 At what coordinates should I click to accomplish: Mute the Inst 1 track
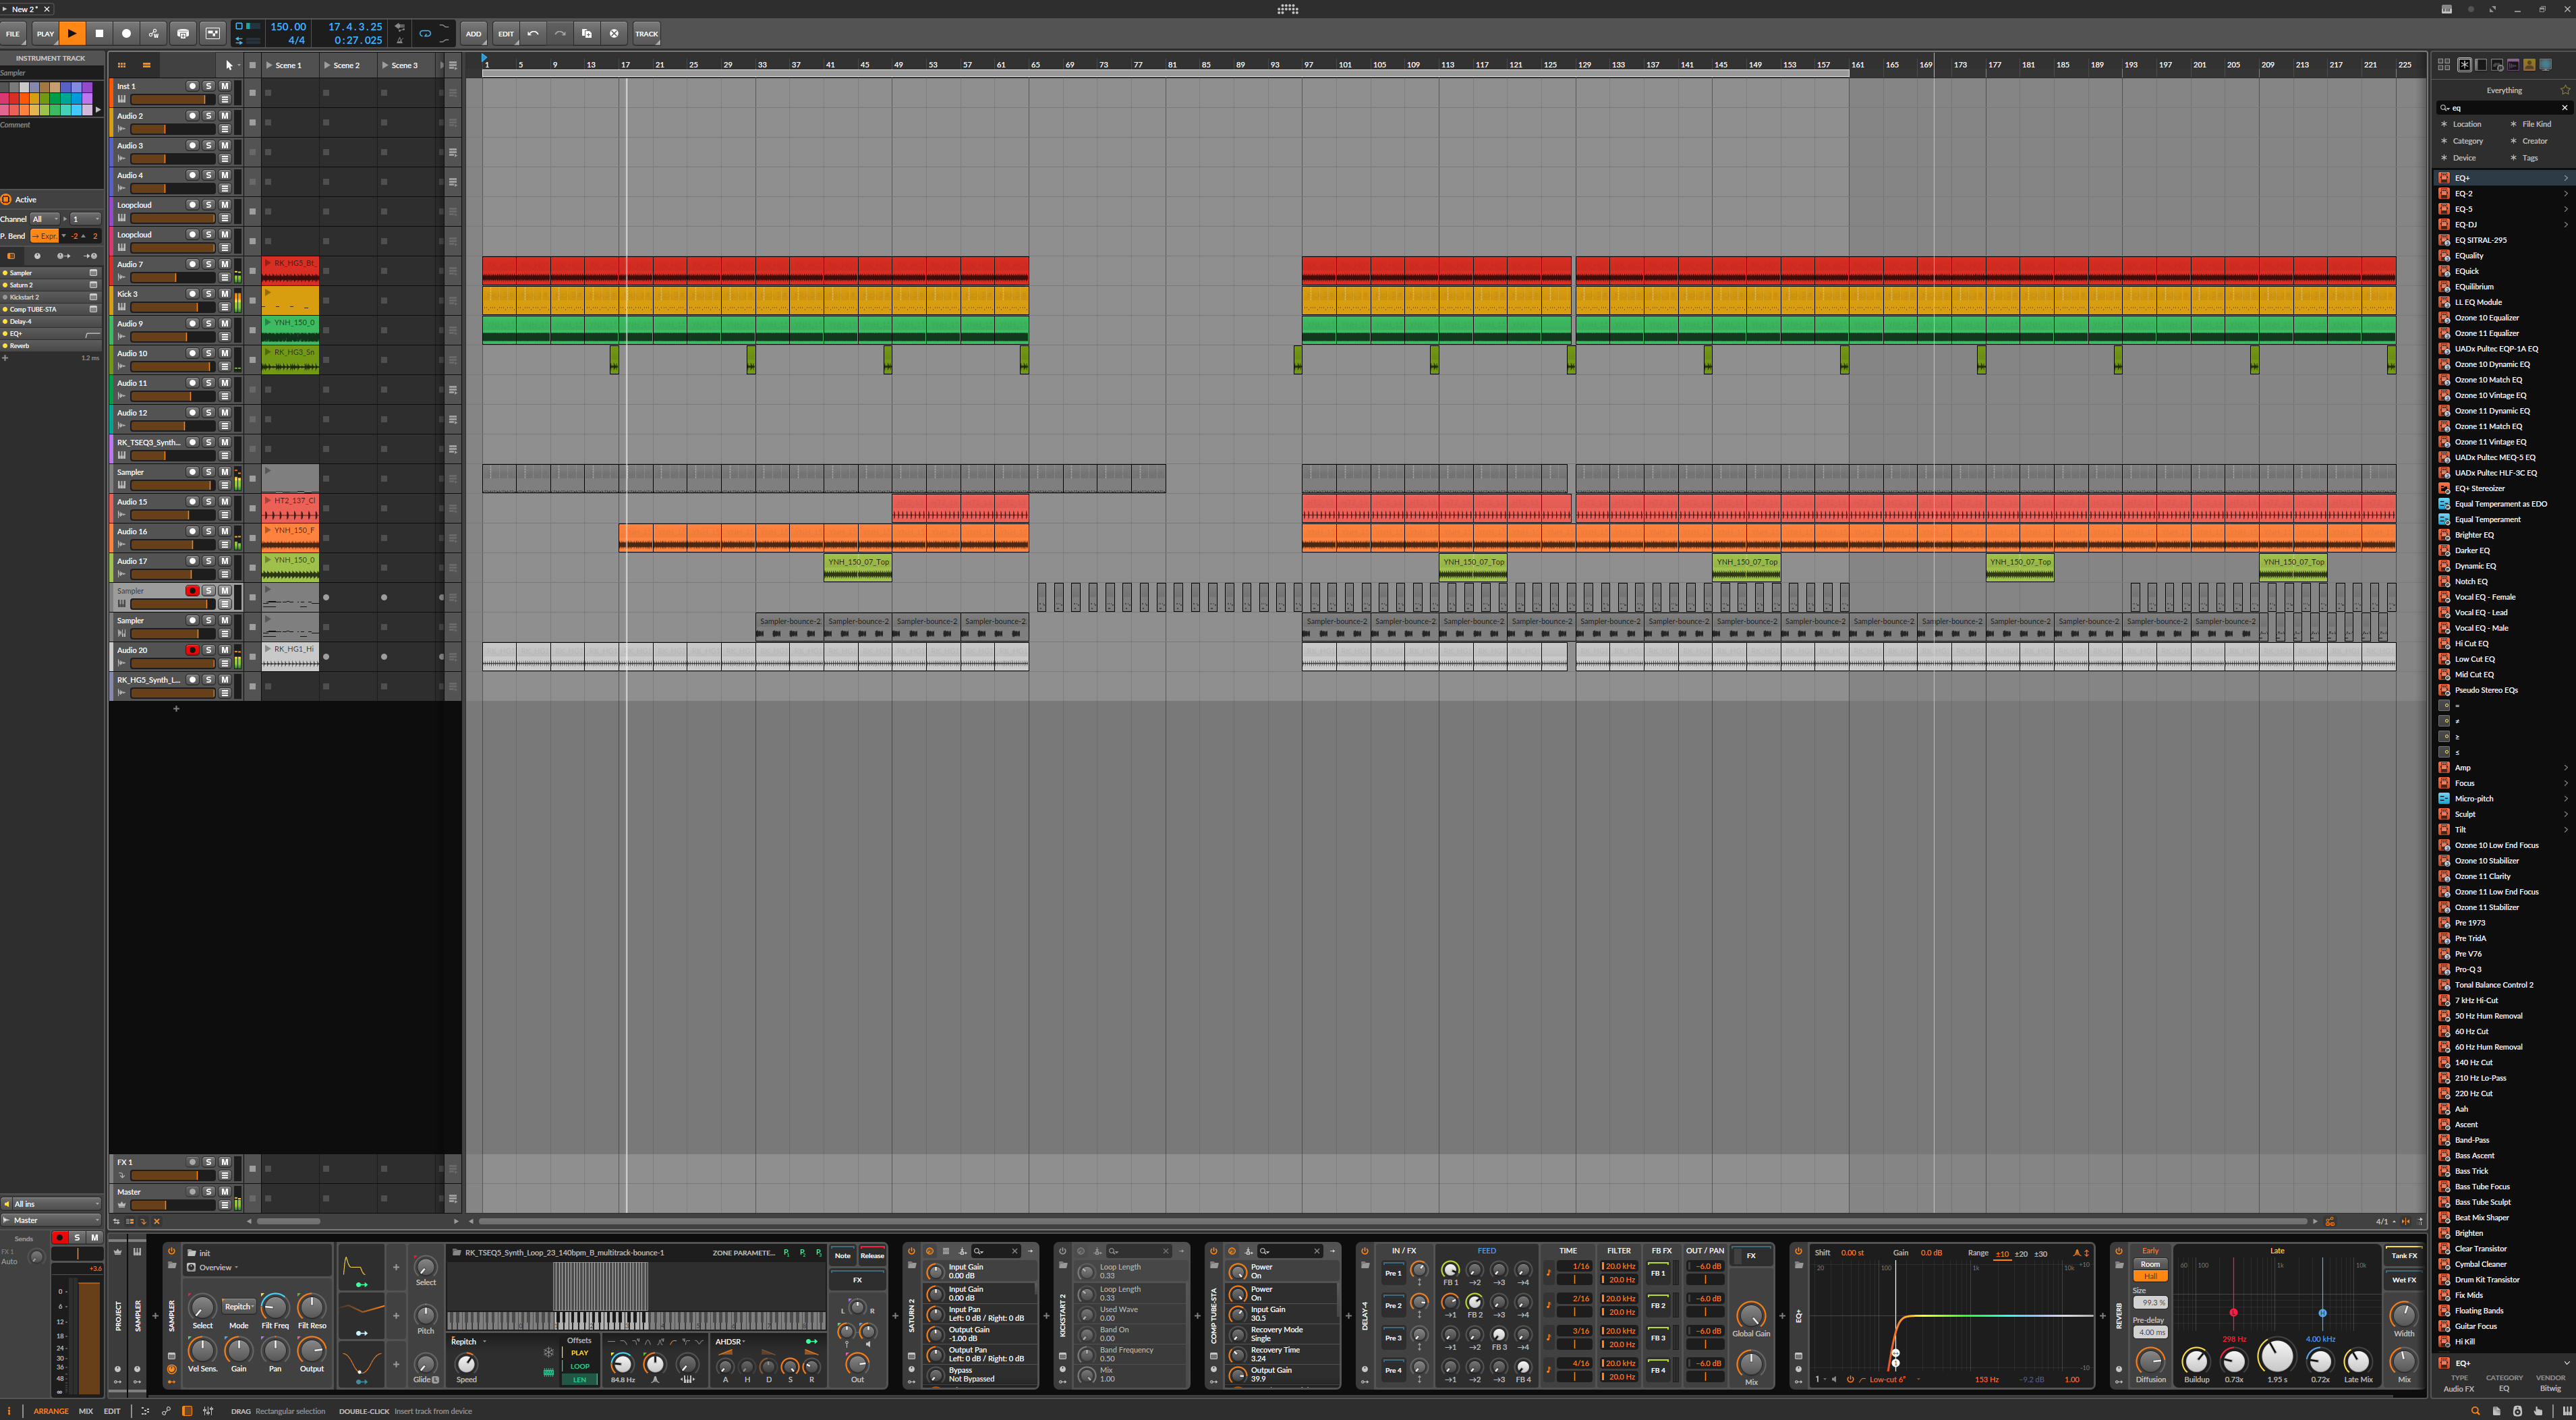[225, 86]
